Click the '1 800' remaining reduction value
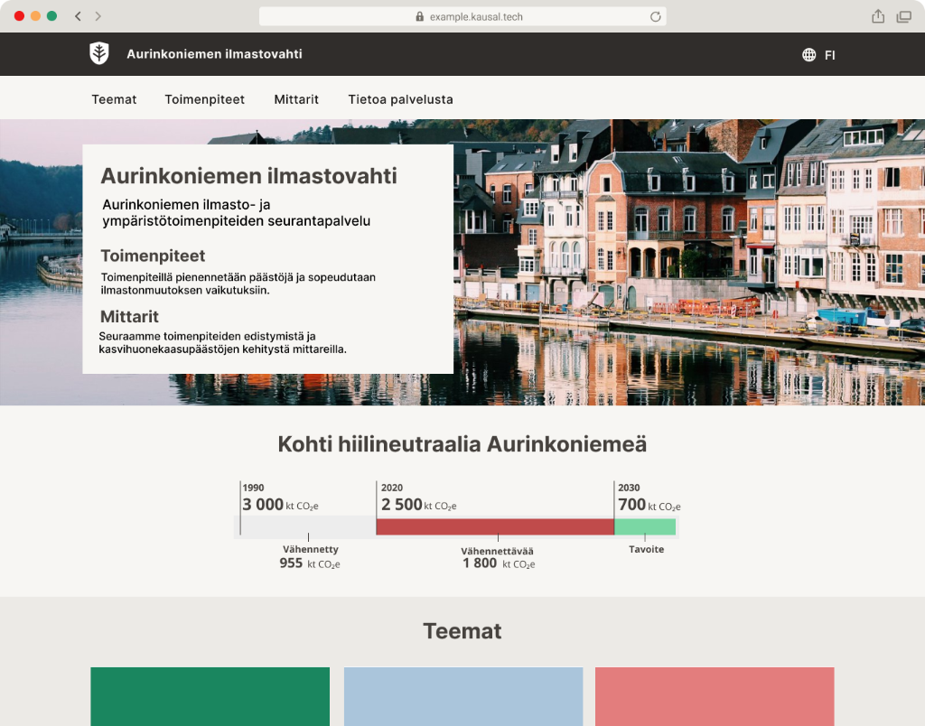Screen dimensions: 925x726 point(480,563)
